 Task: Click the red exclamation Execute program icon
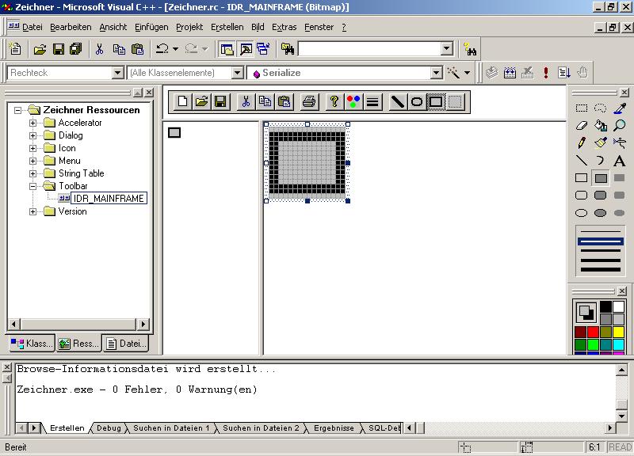pyautogui.click(x=546, y=73)
